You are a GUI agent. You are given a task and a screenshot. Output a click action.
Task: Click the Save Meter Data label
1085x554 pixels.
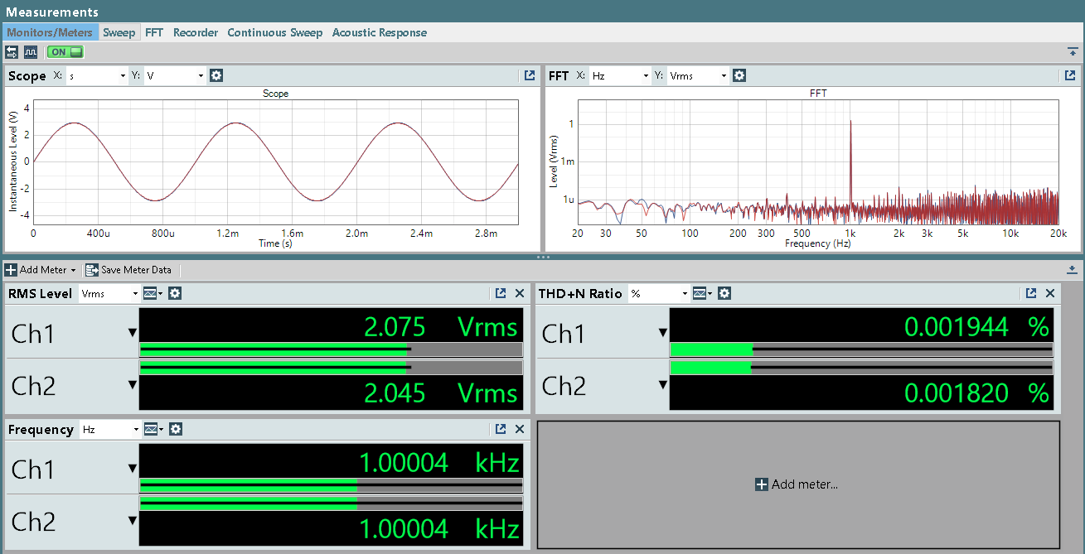pyautogui.click(x=136, y=270)
